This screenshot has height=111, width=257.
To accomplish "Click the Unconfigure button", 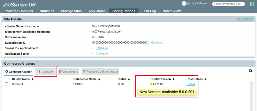I will [x=69, y=72].
